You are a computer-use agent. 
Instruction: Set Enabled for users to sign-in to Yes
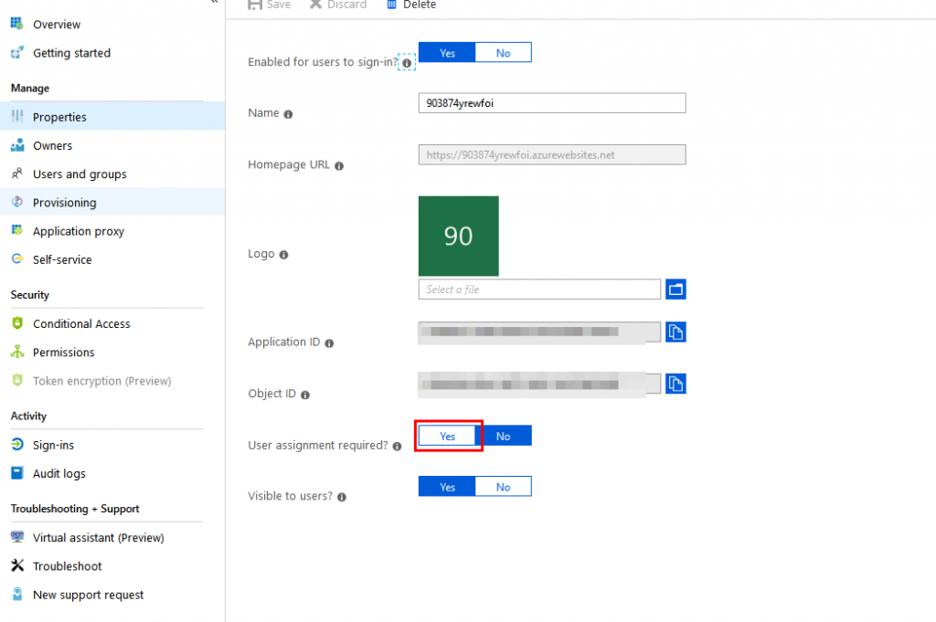(x=447, y=52)
